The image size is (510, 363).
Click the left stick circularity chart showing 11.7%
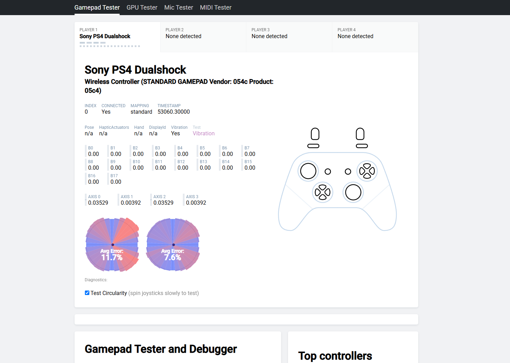click(112, 245)
